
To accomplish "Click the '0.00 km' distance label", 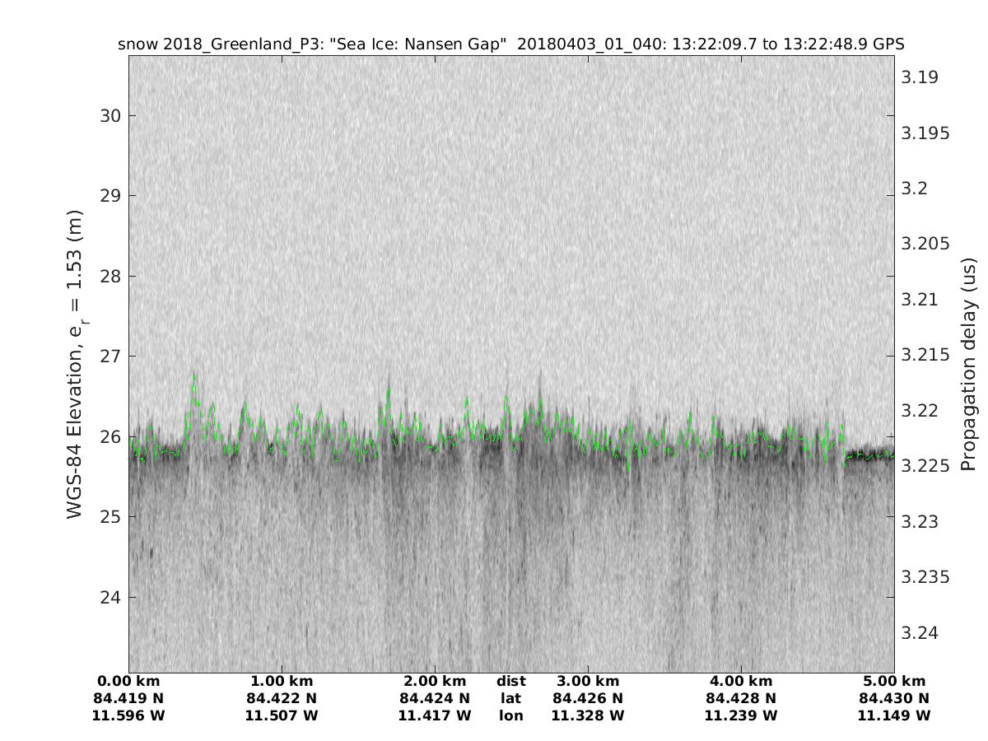I will [x=128, y=682].
